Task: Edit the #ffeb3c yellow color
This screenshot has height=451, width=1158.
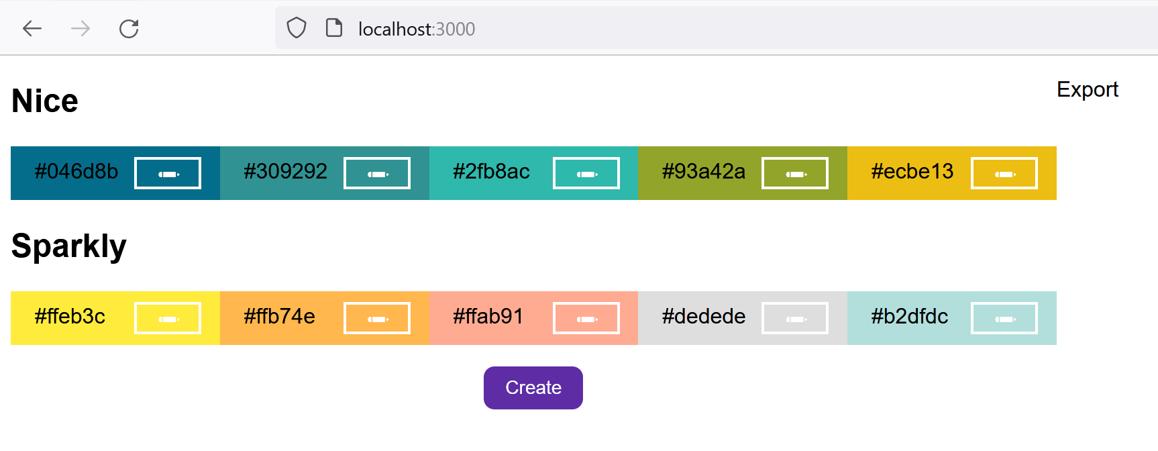Action: pyautogui.click(x=168, y=319)
